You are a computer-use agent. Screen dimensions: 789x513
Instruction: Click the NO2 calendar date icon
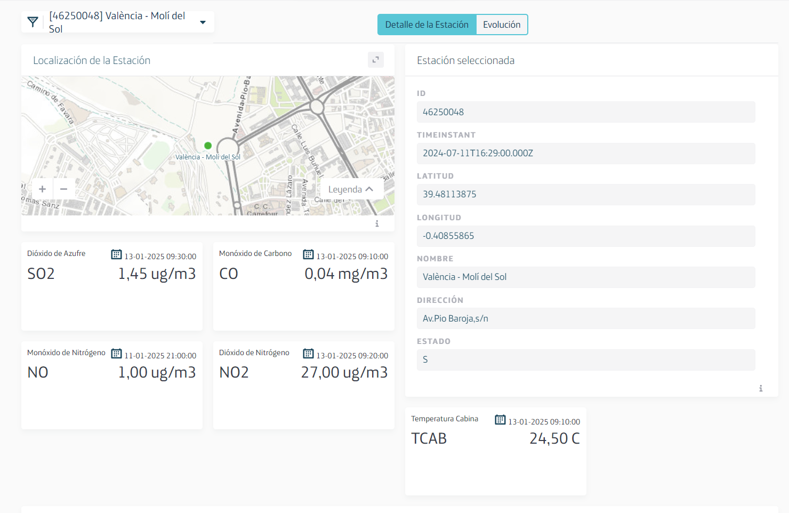pos(308,354)
